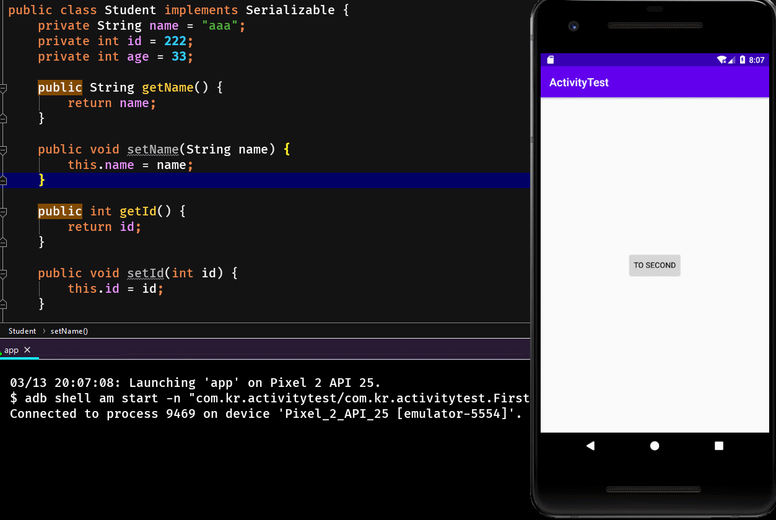
Task: Click the Serializable interface name
Action: point(290,10)
